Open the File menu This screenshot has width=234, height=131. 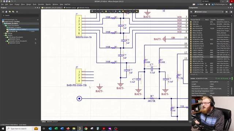pos(2,4)
